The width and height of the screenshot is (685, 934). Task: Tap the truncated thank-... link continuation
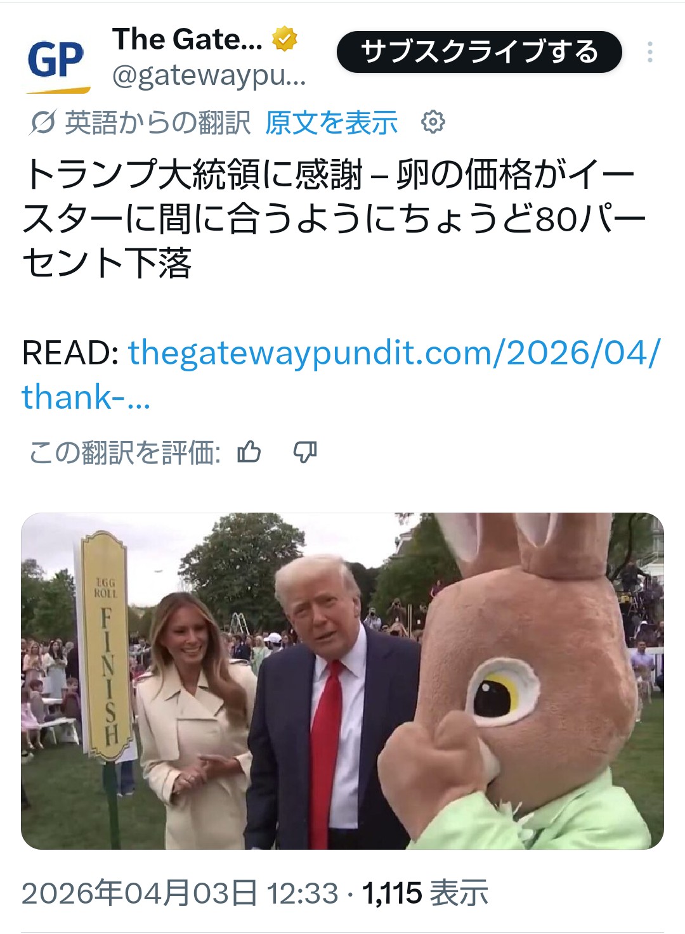(x=86, y=397)
